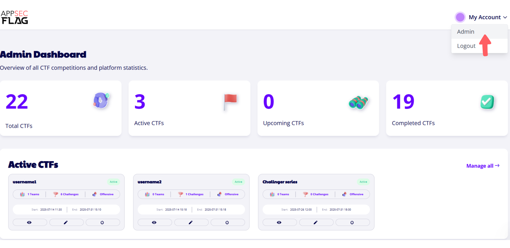Open eye preview for username2 CTF

point(155,222)
